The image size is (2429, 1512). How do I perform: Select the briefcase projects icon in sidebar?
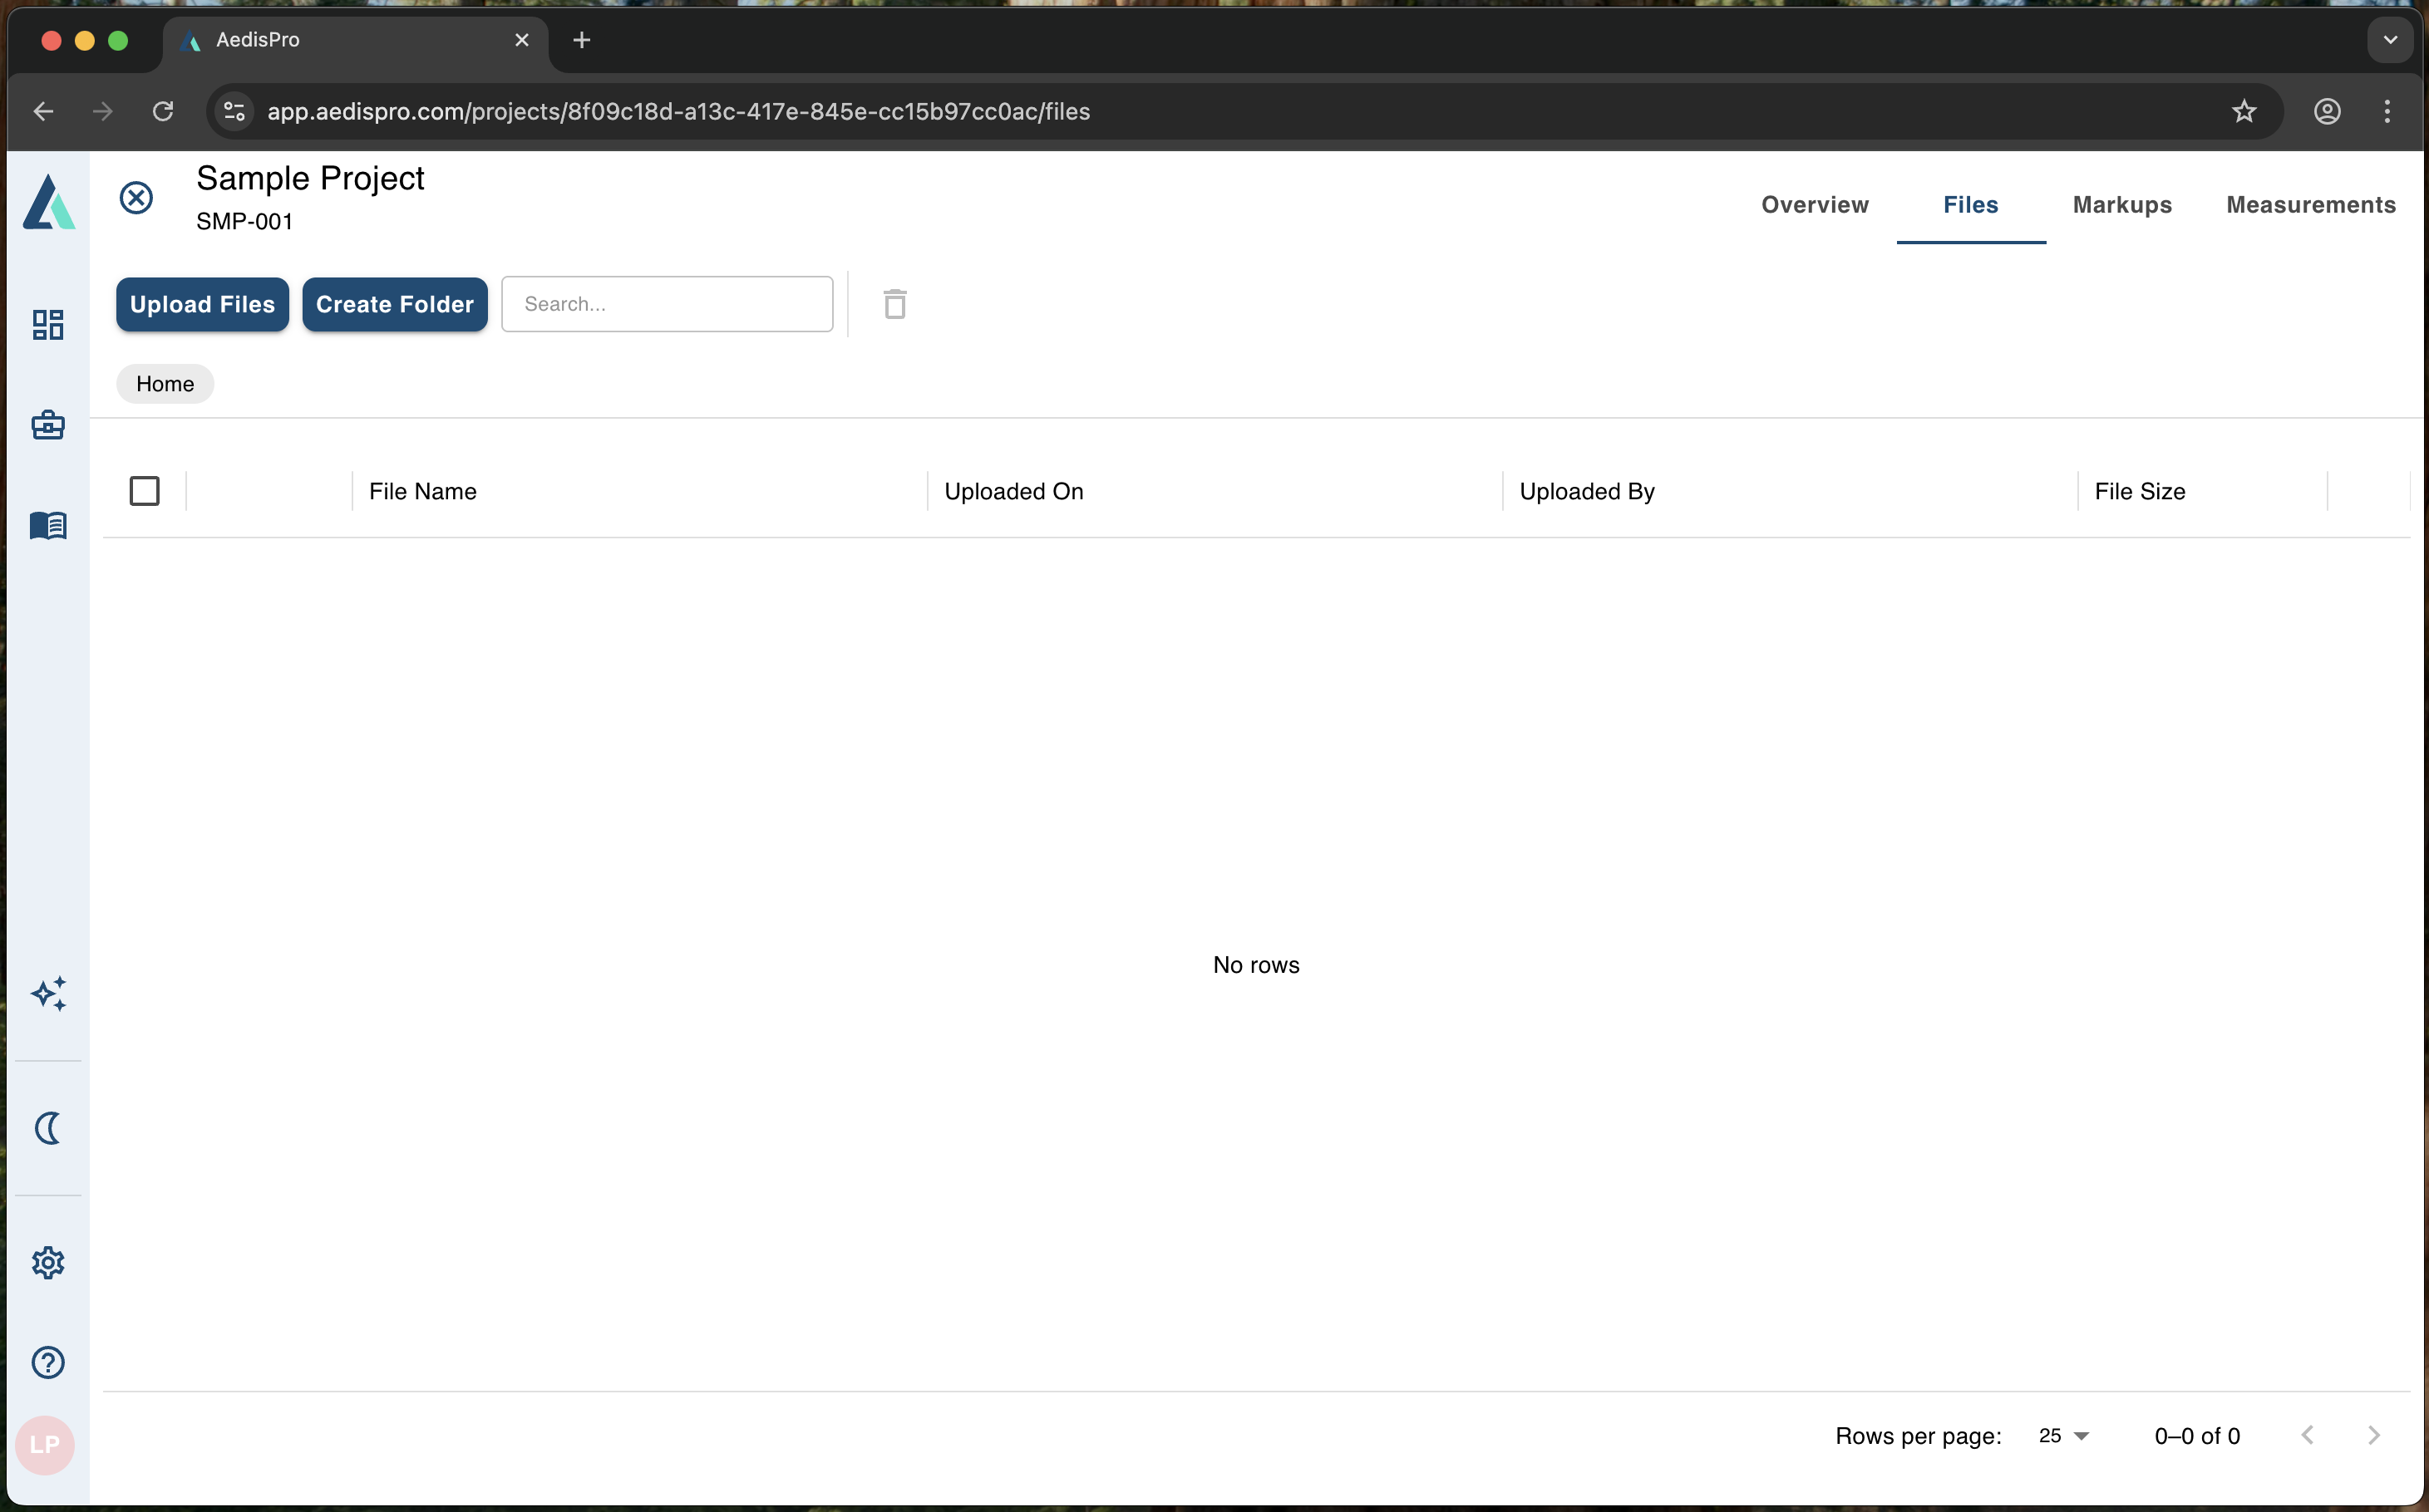coord(48,424)
